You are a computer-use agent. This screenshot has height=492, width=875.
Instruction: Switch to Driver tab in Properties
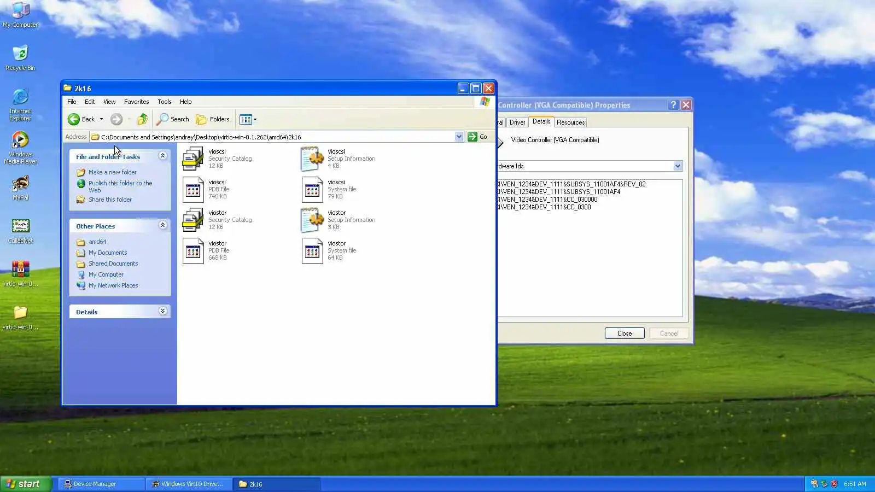coord(517,122)
